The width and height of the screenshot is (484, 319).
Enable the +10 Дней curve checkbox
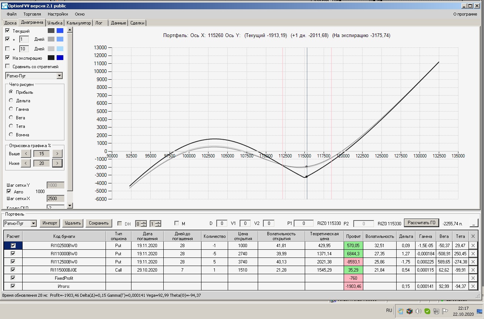point(8,49)
